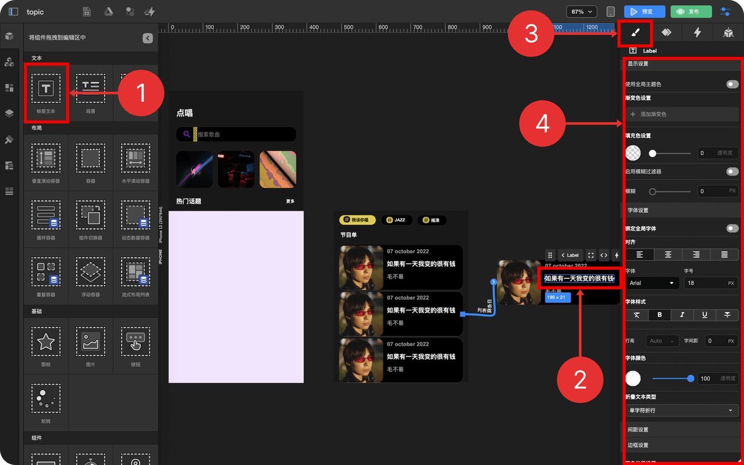Expand the 间距设置 section
This screenshot has height=465, width=744.
[x=682, y=430]
